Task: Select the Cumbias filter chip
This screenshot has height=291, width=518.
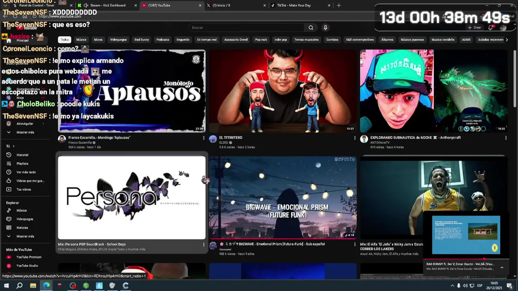Action: point(332,40)
